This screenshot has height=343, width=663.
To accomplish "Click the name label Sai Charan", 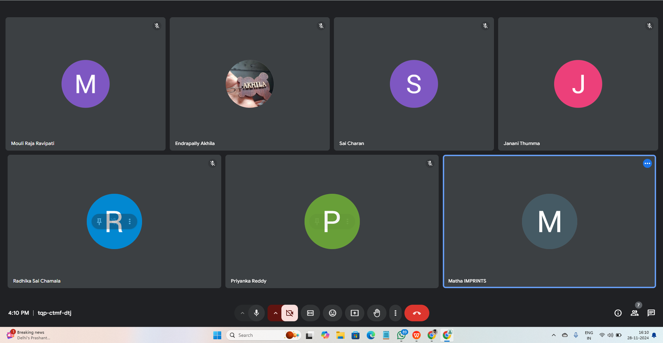I will [351, 143].
